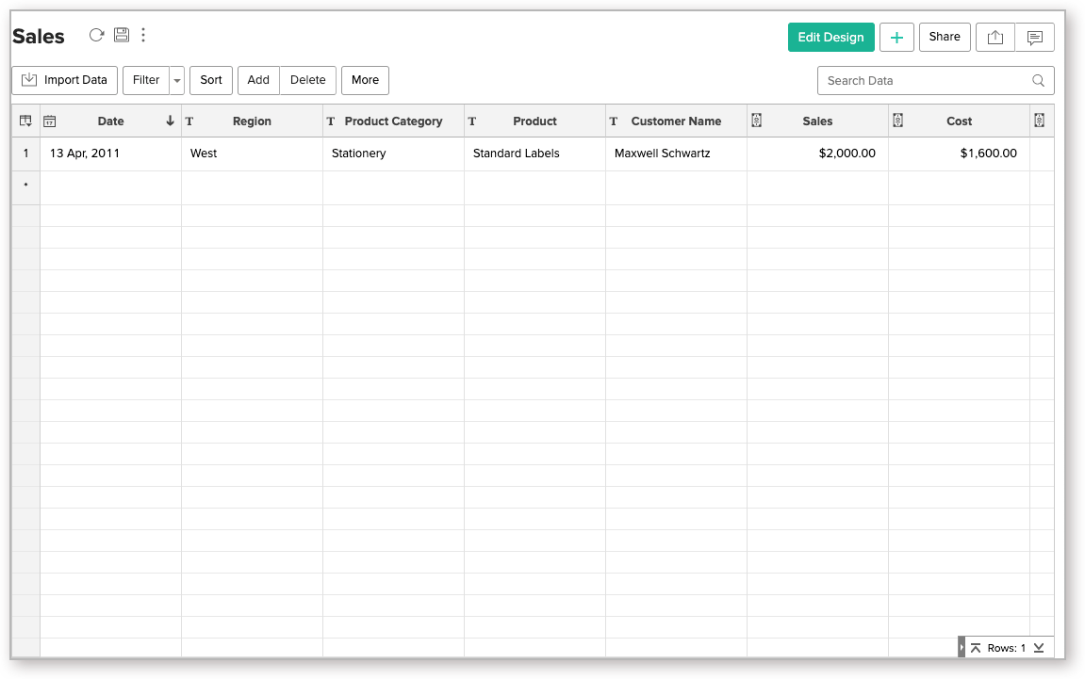Open the vertical three-dot options menu
Viewport: 1085px width, 679px height.
coord(143,35)
